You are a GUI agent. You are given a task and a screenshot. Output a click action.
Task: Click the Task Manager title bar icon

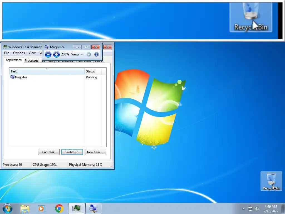[x=5, y=47]
